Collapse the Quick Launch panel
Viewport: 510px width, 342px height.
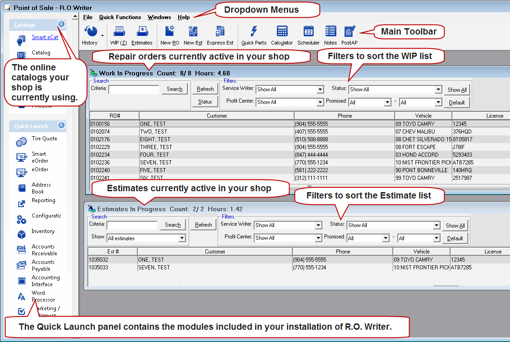click(x=61, y=126)
